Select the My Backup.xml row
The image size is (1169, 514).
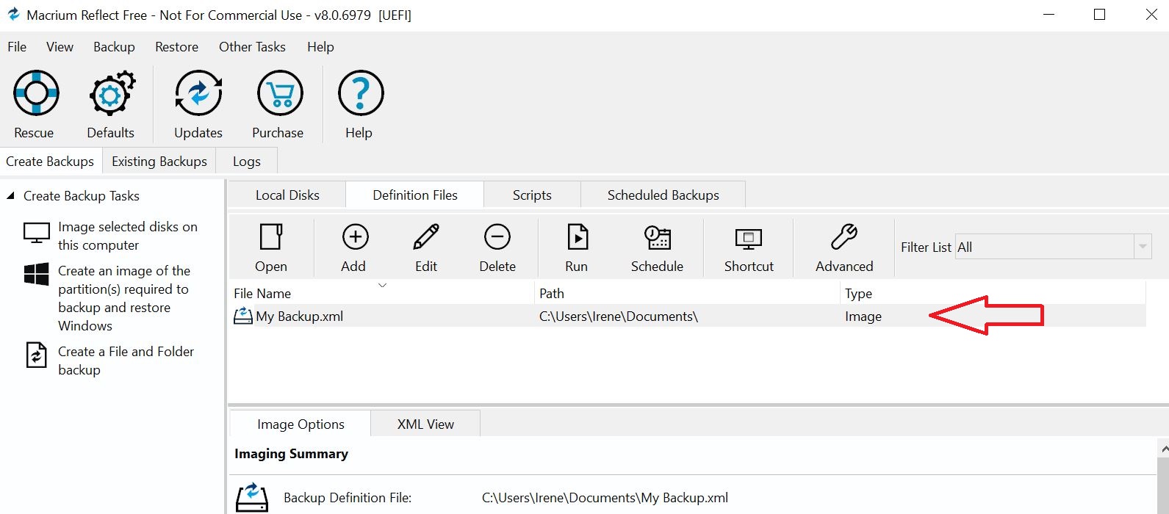point(300,316)
